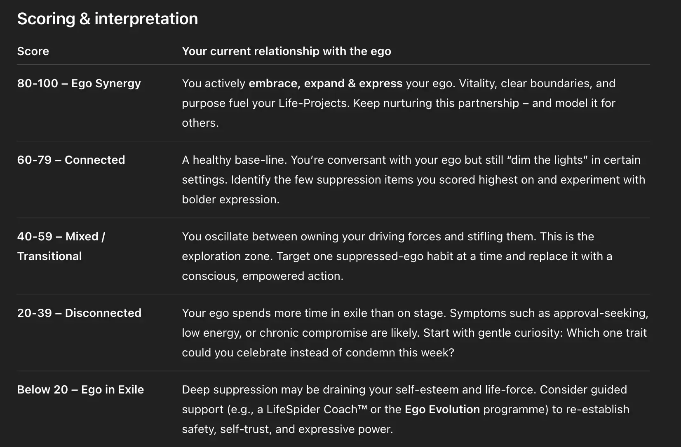Select the "Below 20 – Ego in Exile" row label
Screen dimensions: 681x447
click(80, 390)
